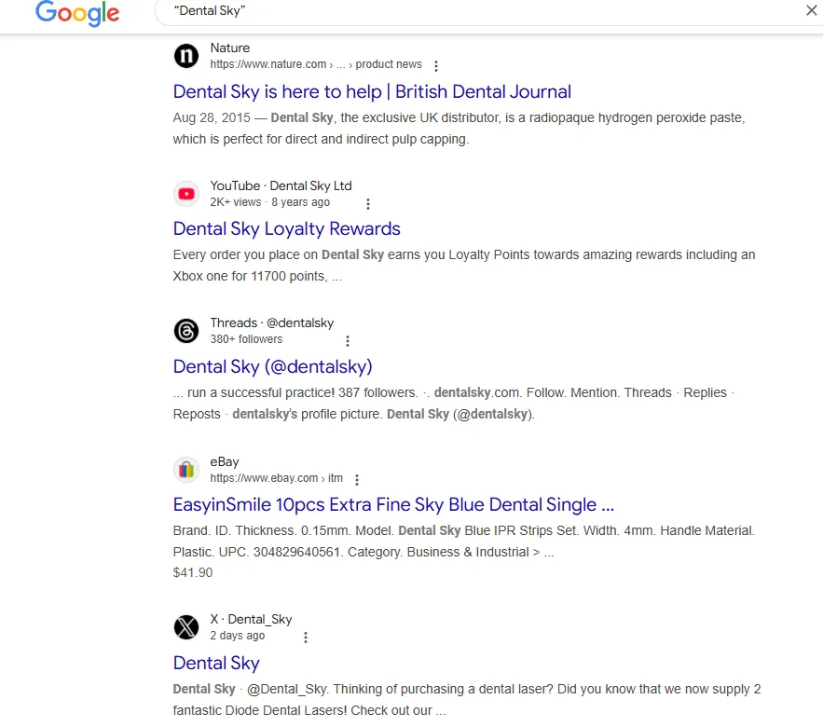Open the Dental Sky Loyalty Rewards link
Screen dimensions: 823x727
pyautogui.click(x=286, y=229)
